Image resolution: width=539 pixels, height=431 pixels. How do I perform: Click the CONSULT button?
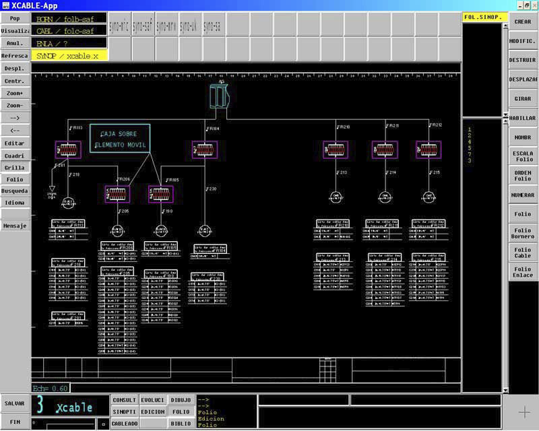click(x=125, y=400)
